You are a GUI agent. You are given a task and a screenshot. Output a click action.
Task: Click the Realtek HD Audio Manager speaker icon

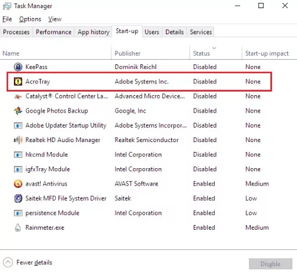[x=18, y=140]
